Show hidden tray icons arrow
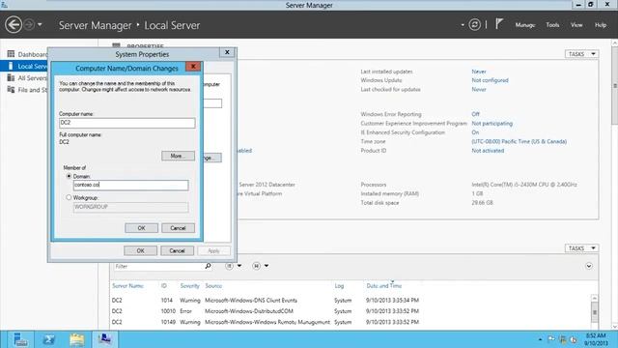Screen dimensions: 618x348 tap(540, 339)
